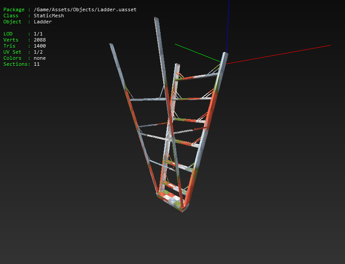Click the green Y axis line

(x=197, y=53)
